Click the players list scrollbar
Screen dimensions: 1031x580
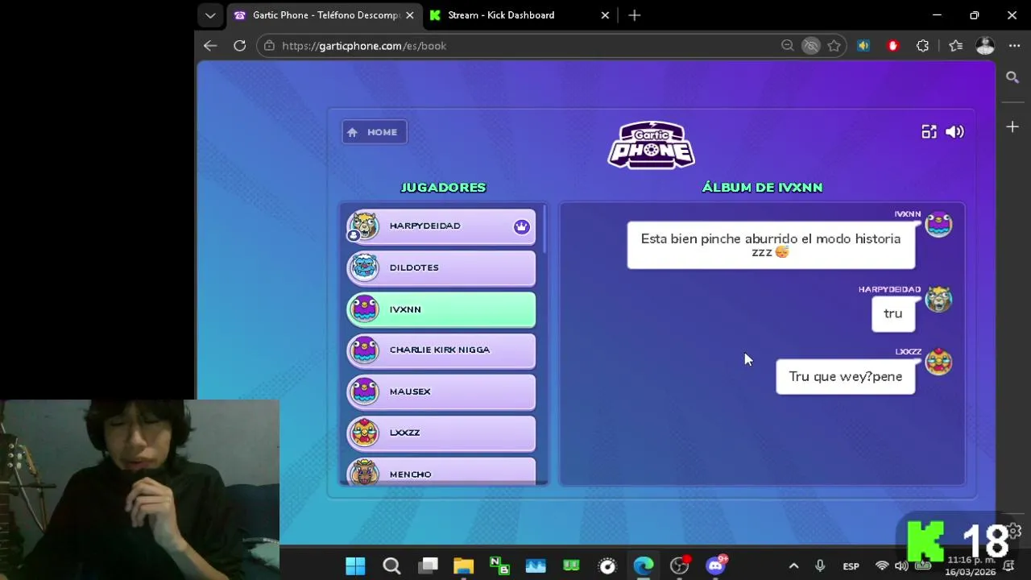545,230
